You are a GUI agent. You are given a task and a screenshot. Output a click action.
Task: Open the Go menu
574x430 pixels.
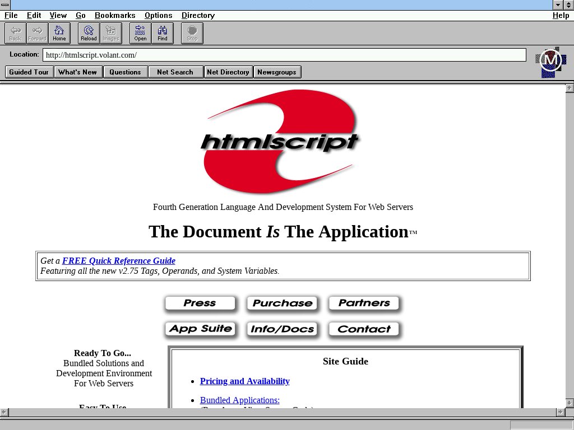tap(81, 15)
